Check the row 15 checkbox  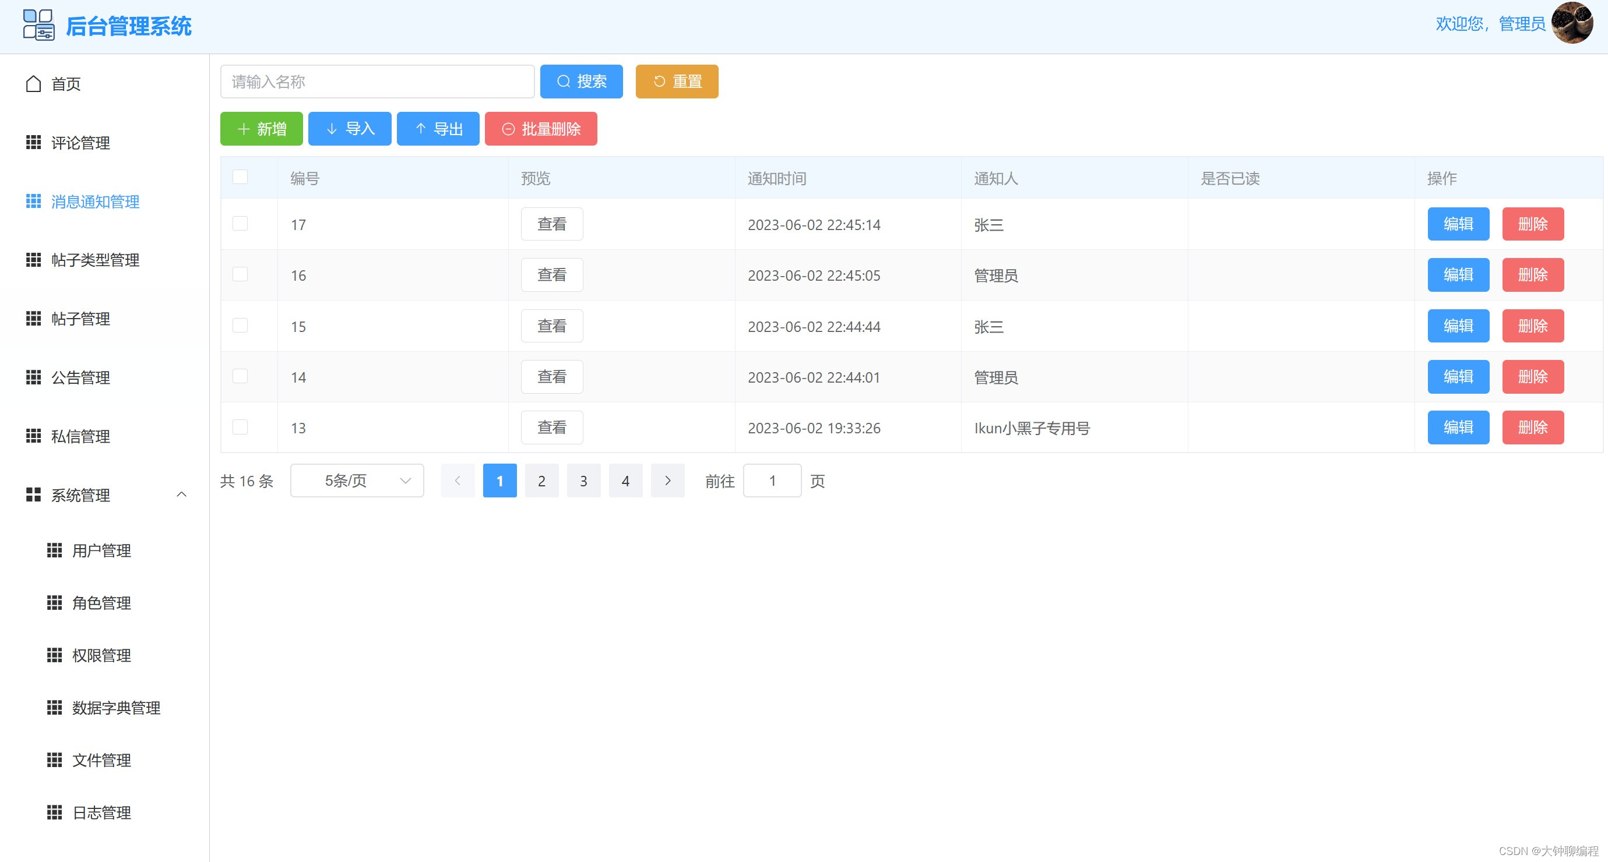point(240,326)
